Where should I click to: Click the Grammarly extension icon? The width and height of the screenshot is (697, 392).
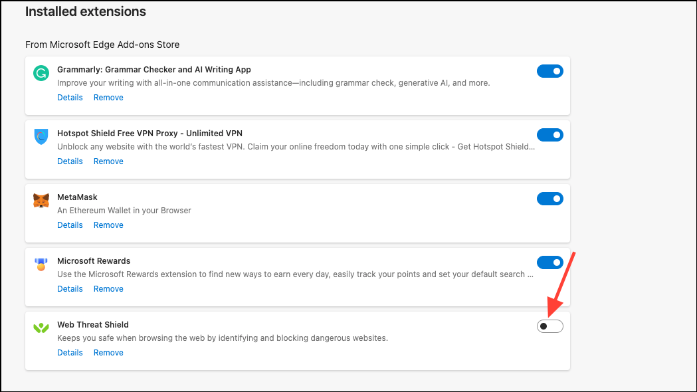[41, 74]
